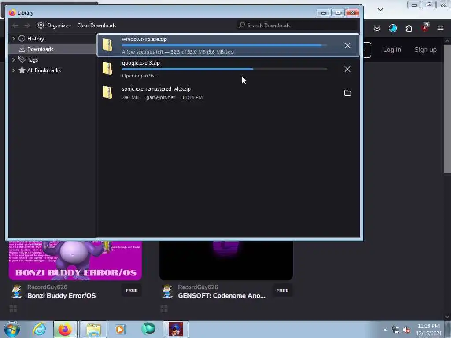Screen dimensions: 451x338
Task: Open the Firefox hamburger application menu
Action: (x=440, y=28)
